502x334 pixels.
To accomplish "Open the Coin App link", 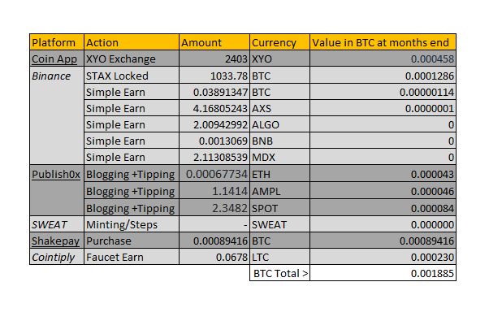I will (54, 59).
